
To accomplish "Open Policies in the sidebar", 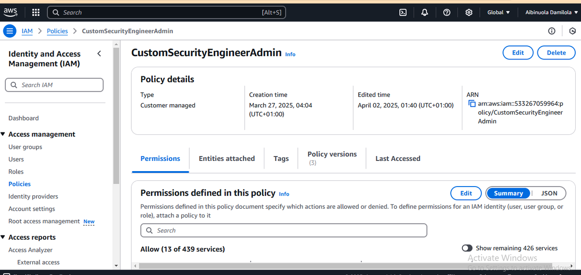I will (19, 184).
